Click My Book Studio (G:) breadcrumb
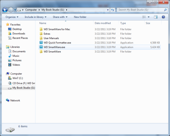Viewport: 170px width, 136px height. [53, 10]
